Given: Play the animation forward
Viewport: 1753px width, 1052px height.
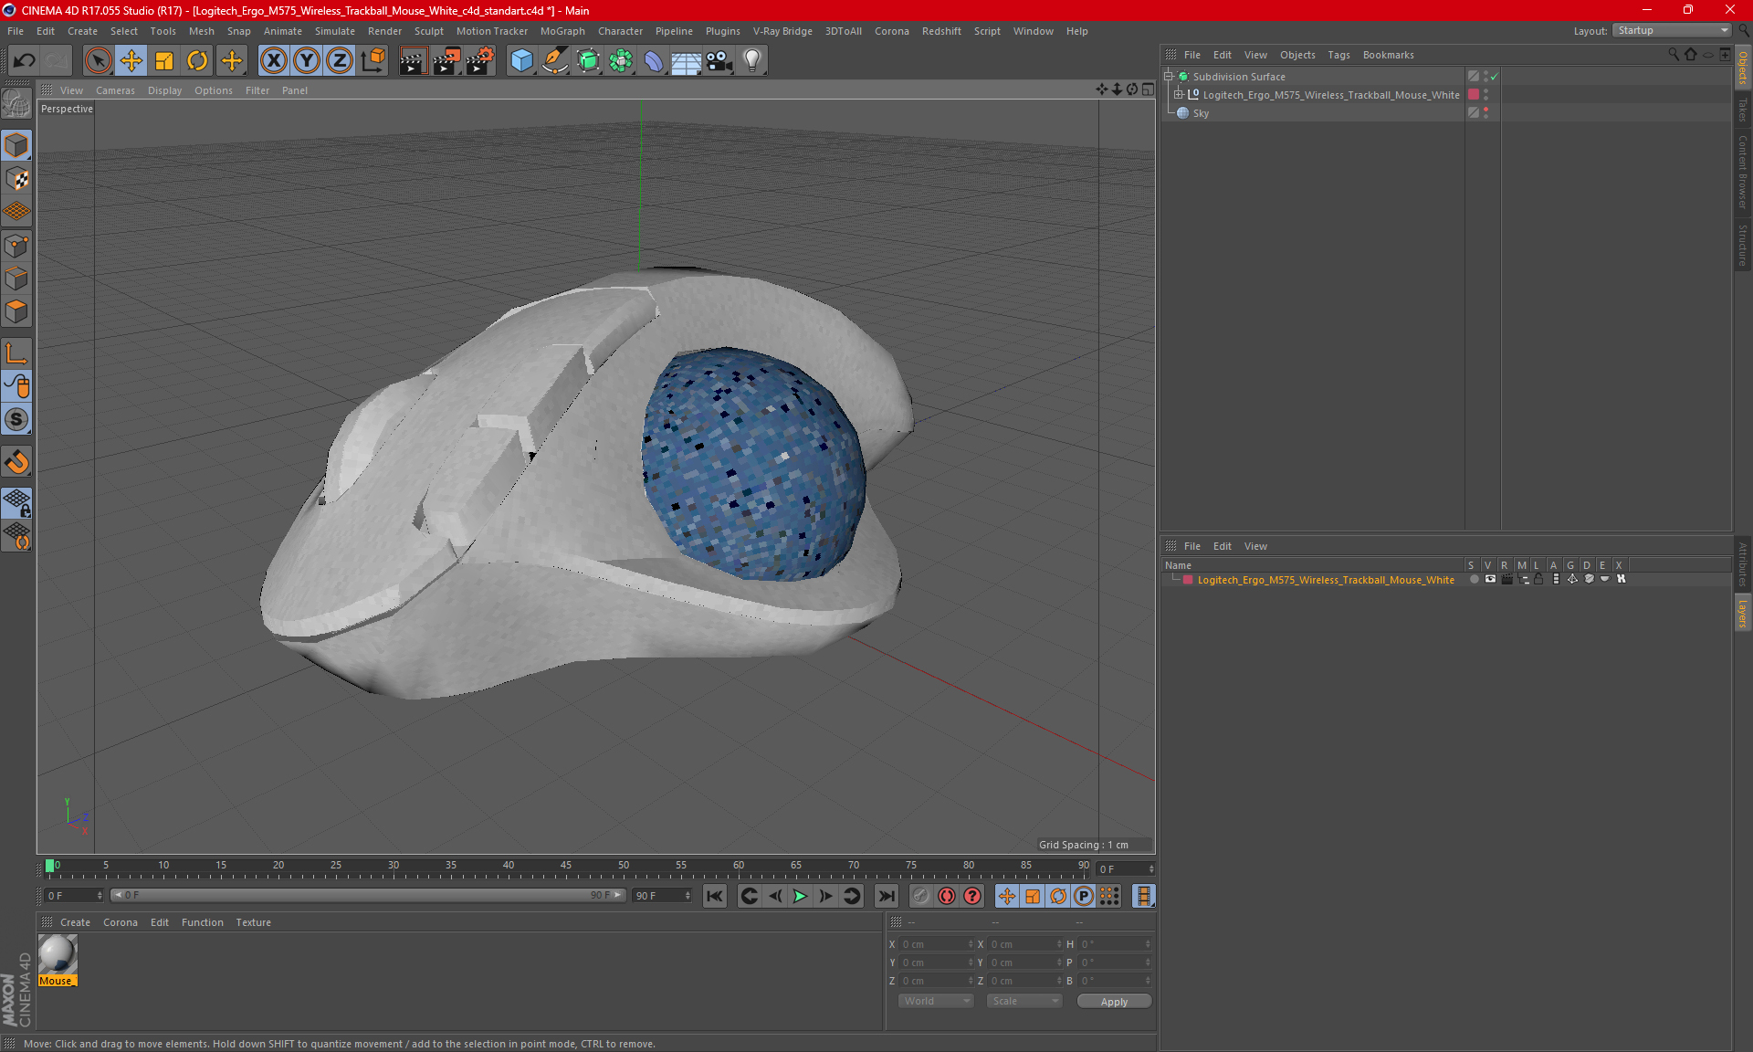Looking at the screenshot, I should (x=800, y=896).
